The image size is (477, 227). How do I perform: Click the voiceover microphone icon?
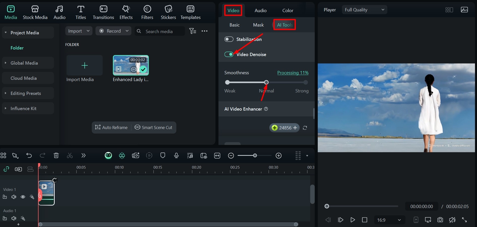point(176,156)
